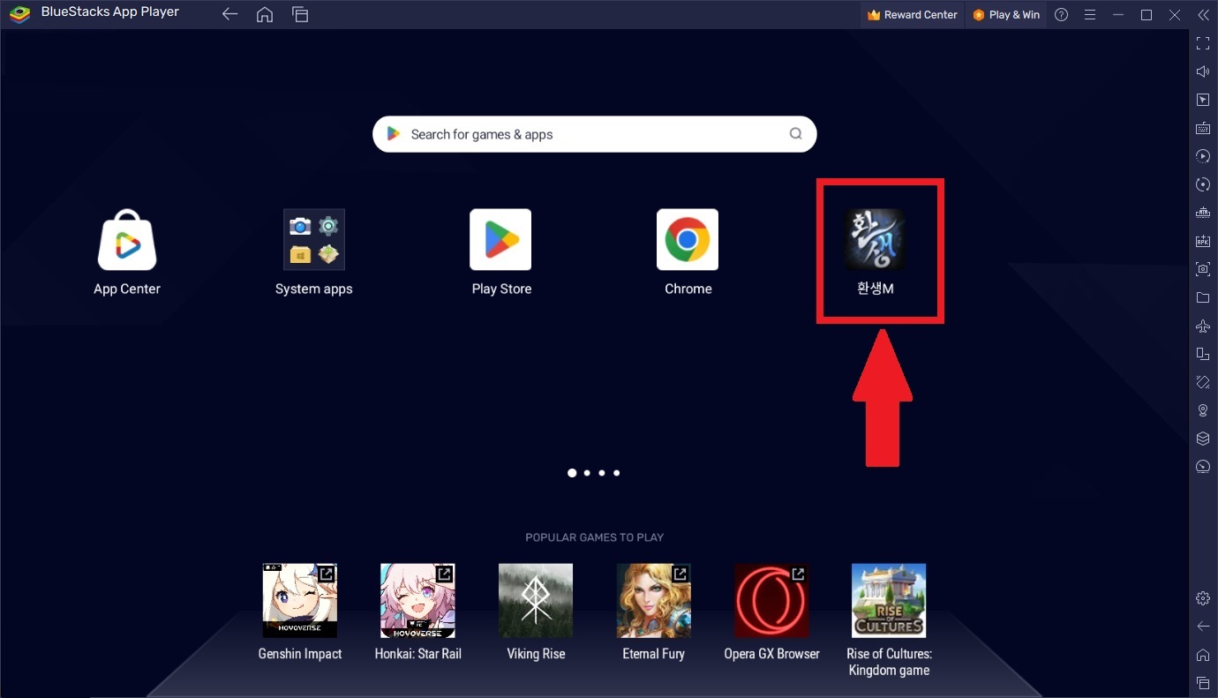Go to the home screen from the title bar
This screenshot has height=698, width=1218.
(x=265, y=14)
